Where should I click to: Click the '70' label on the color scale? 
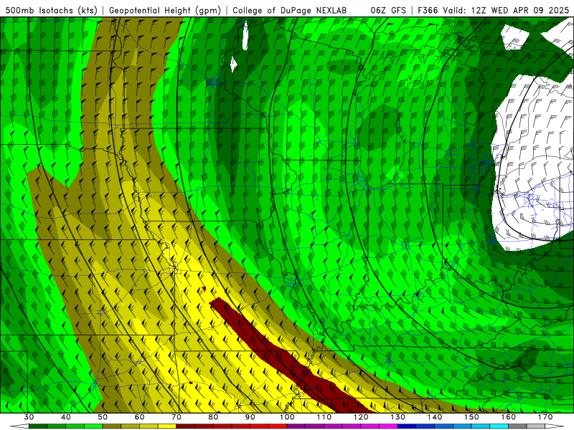point(177,417)
